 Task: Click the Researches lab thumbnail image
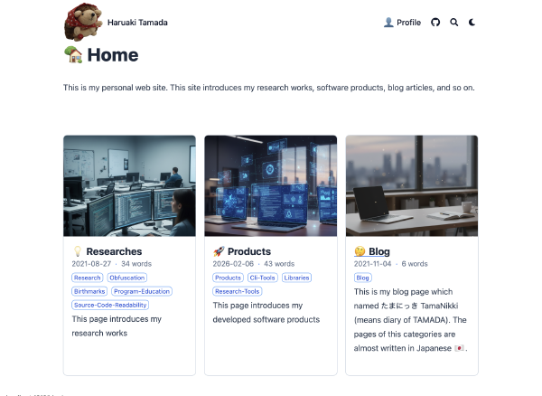coord(129,185)
